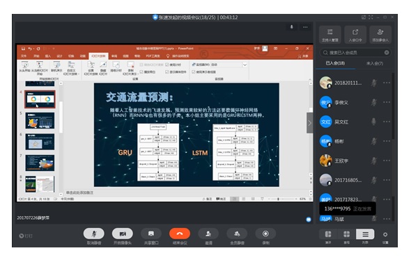Toggle mic for participant 王欣宇
The image size is (411, 262).
[x=374, y=161]
